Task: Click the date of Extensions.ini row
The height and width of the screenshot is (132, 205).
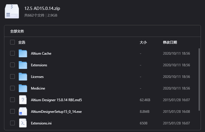Action: 176,123
